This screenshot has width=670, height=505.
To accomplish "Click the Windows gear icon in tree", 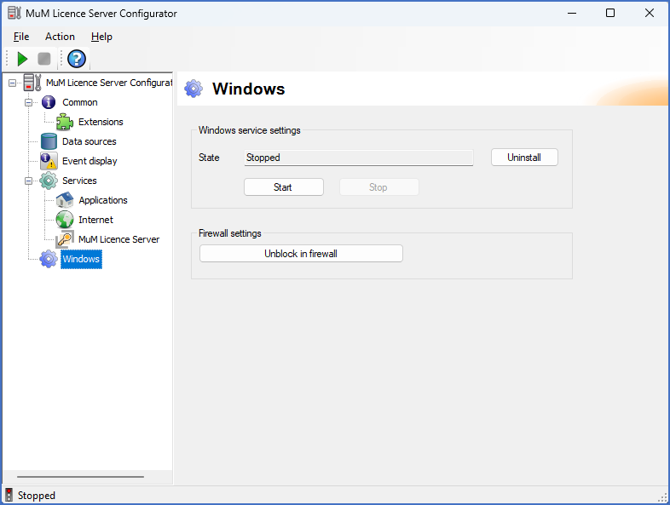I will (x=49, y=259).
